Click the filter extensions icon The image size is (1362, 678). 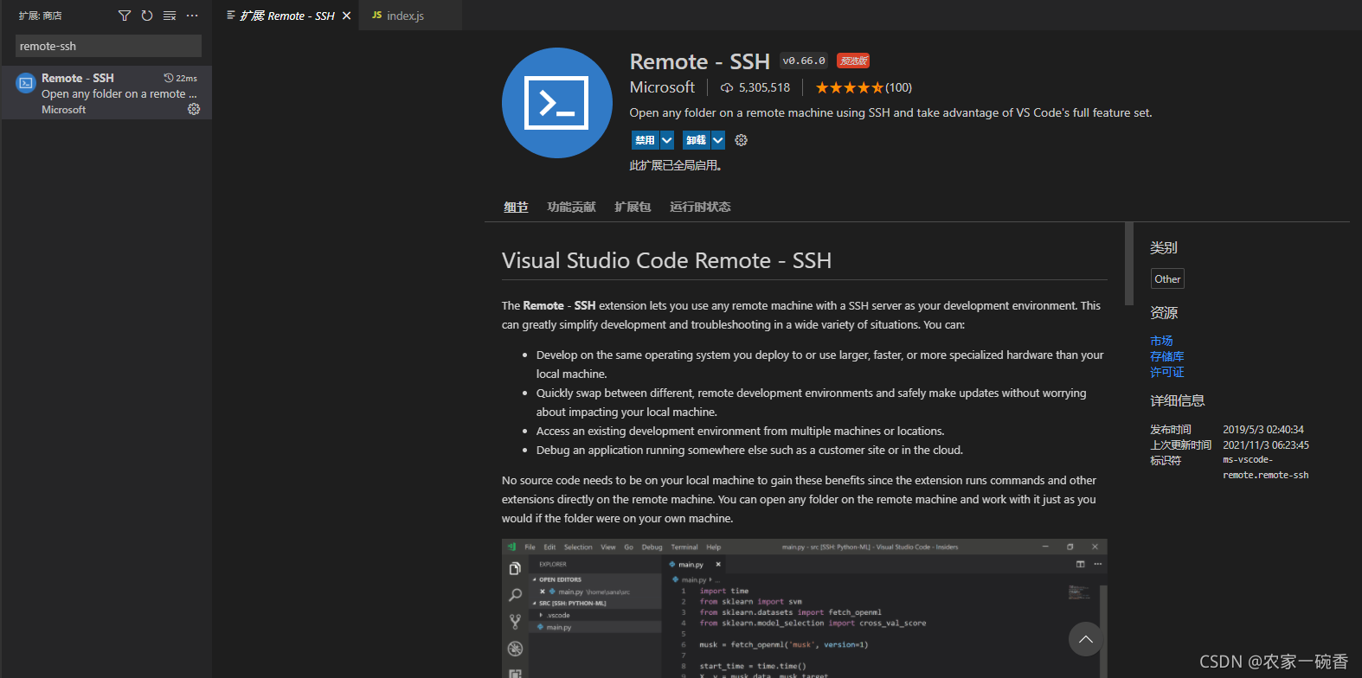pos(125,16)
